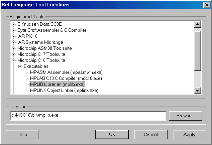212x145 pixels.
Task: Close the Set Language Tool Locations dialog
Action: pos(207,5)
